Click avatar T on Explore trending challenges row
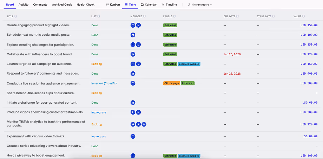323x159 pixels. (133, 44)
